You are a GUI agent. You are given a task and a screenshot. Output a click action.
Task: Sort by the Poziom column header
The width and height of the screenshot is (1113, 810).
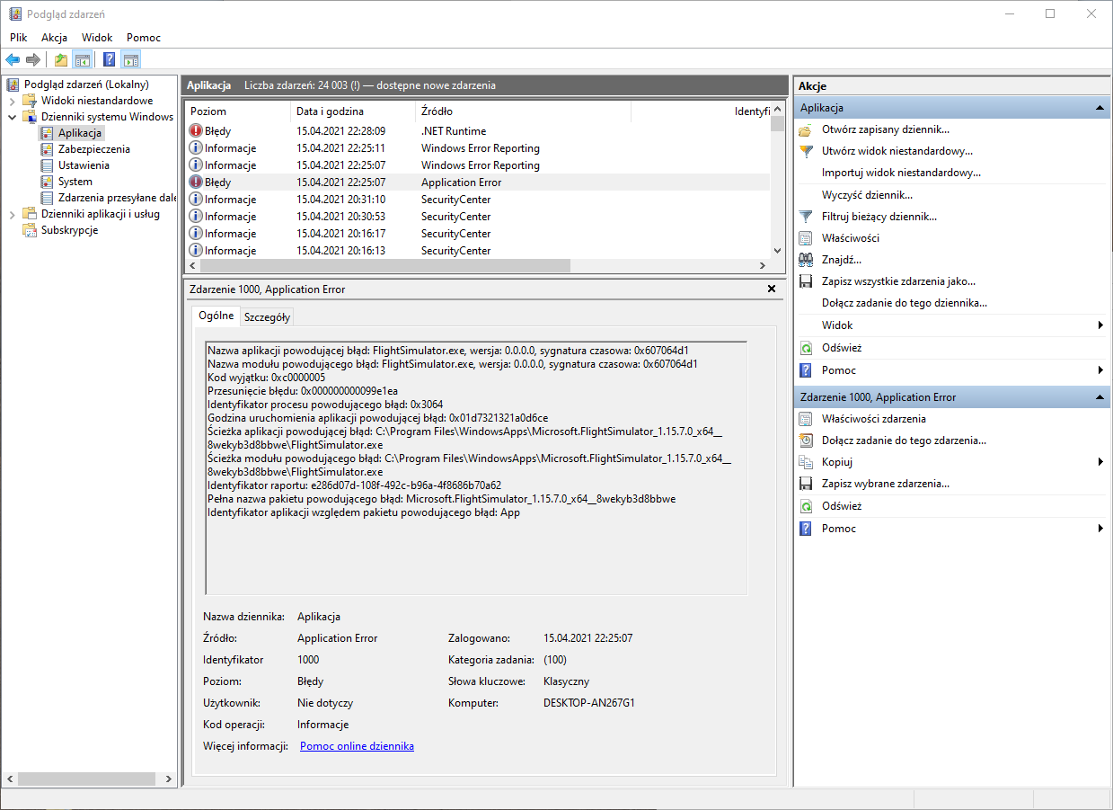click(x=237, y=111)
